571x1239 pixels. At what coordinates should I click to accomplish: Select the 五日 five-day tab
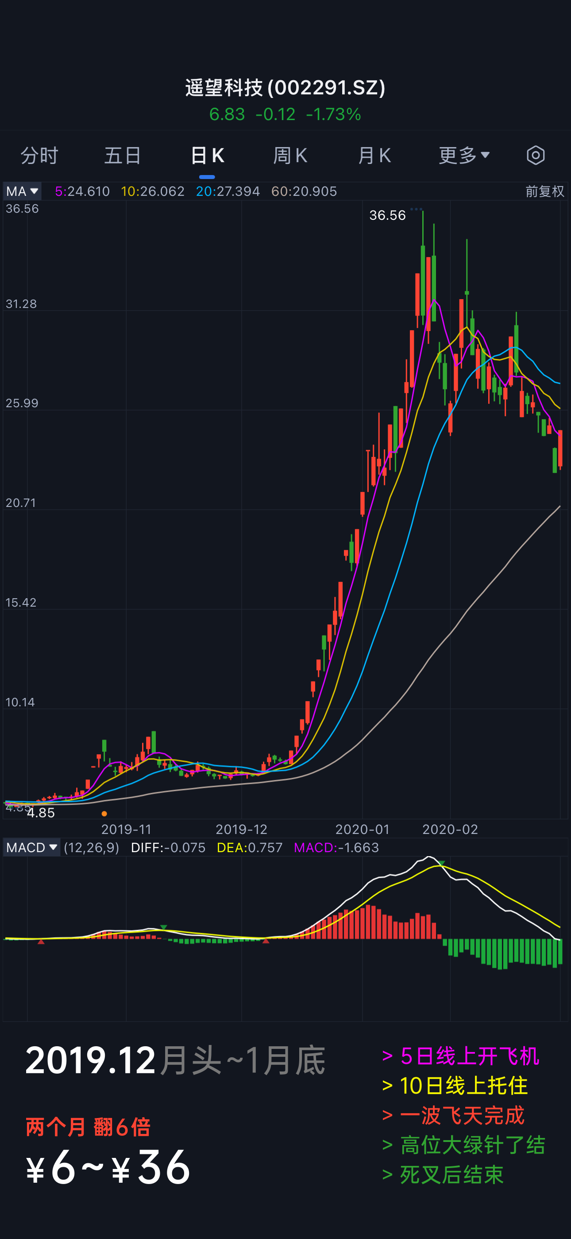coord(123,156)
